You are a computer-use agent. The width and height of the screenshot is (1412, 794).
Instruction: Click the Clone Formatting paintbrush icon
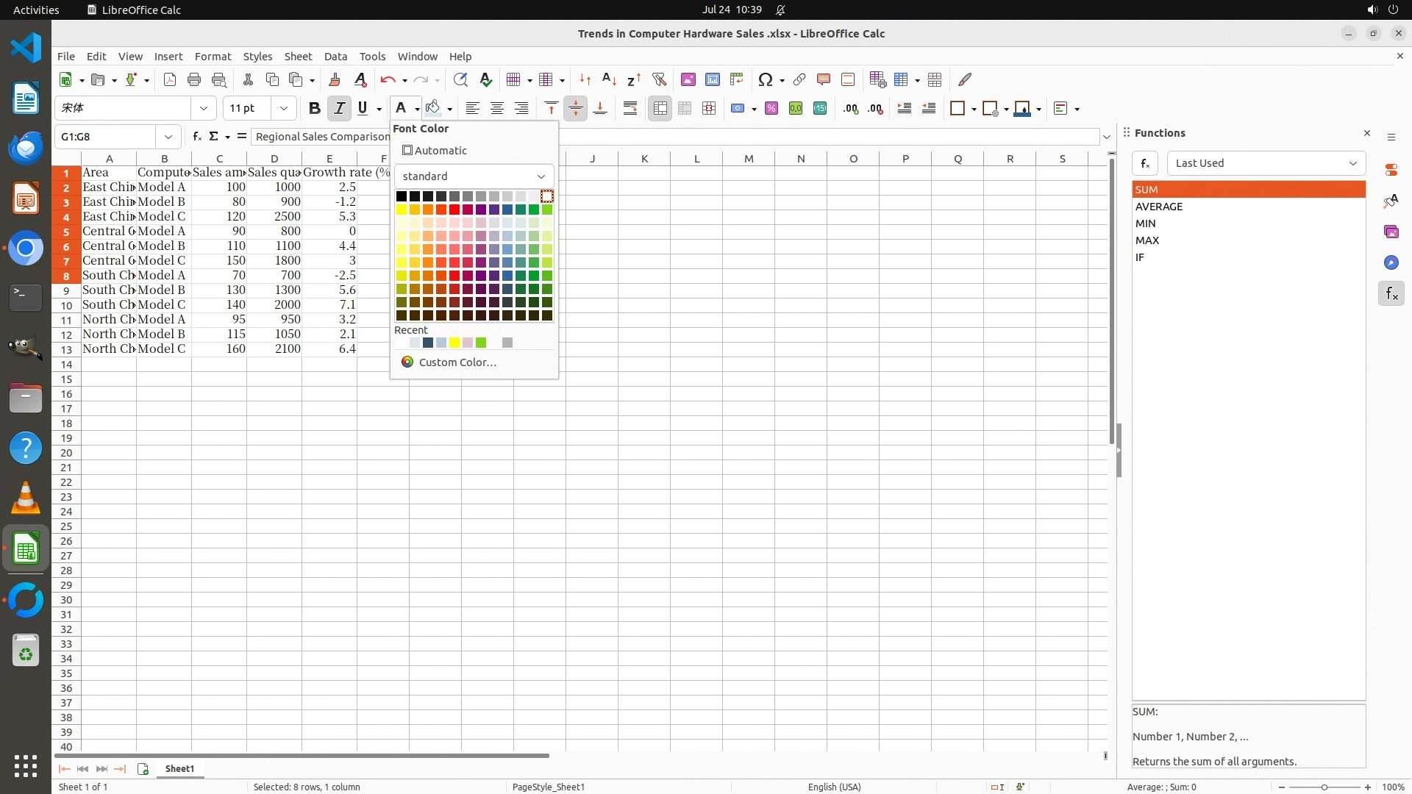(x=335, y=79)
